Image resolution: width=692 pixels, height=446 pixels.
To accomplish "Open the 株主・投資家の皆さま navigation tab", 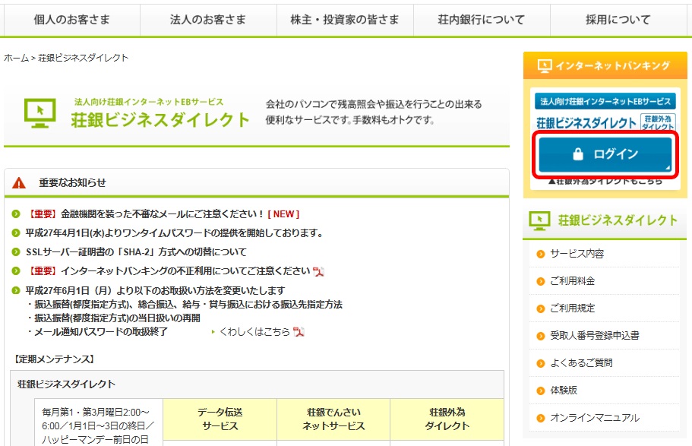I will 345,20.
